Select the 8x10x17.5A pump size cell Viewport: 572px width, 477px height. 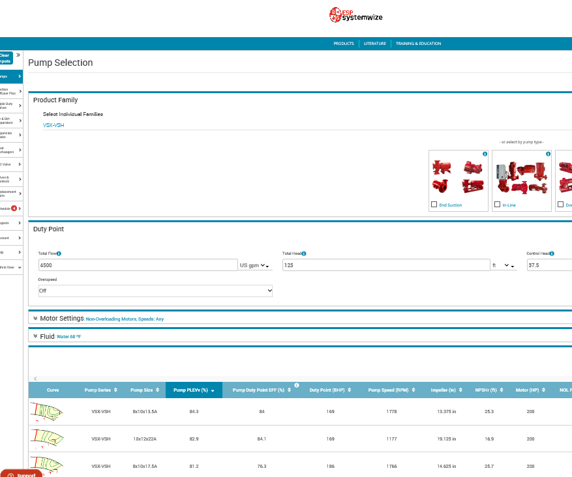(145, 466)
